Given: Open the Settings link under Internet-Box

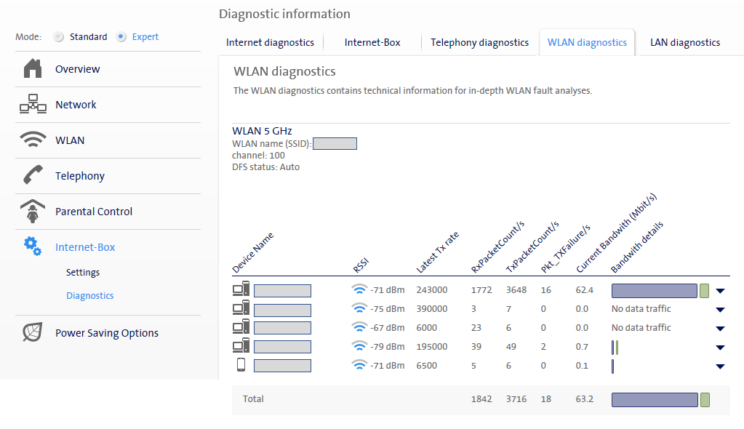Looking at the screenshot, I should click(x=82, y=272).
